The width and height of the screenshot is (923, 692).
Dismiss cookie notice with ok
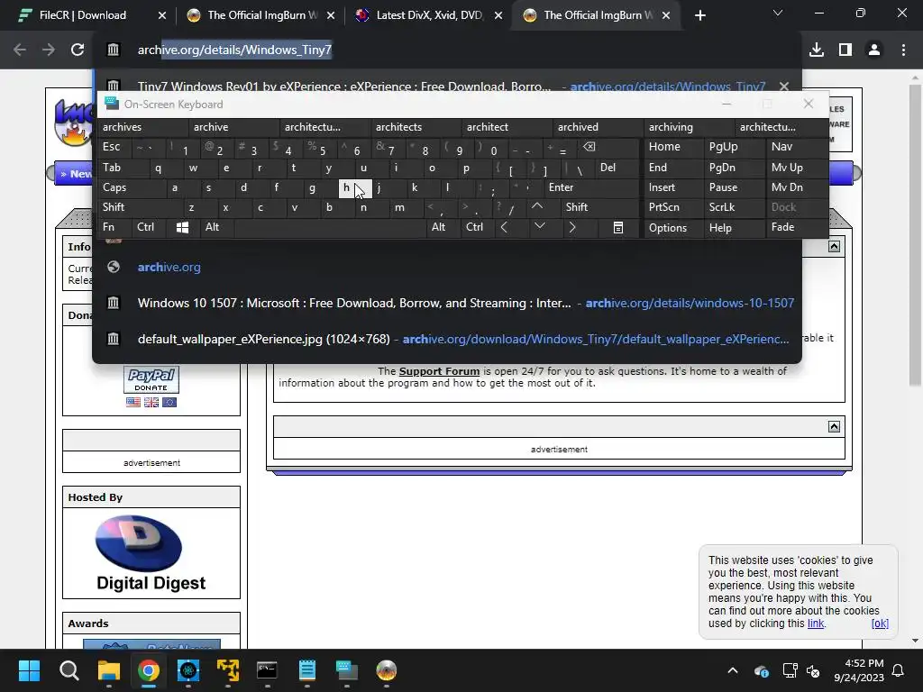880,624
